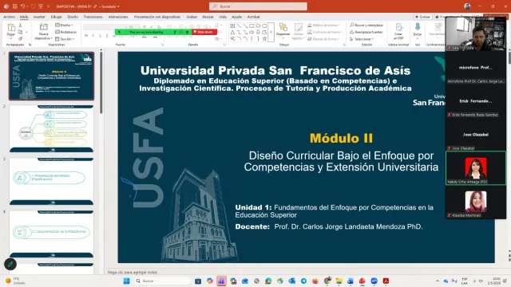Open Portapapeles dialog launcher

click(30, 45)
